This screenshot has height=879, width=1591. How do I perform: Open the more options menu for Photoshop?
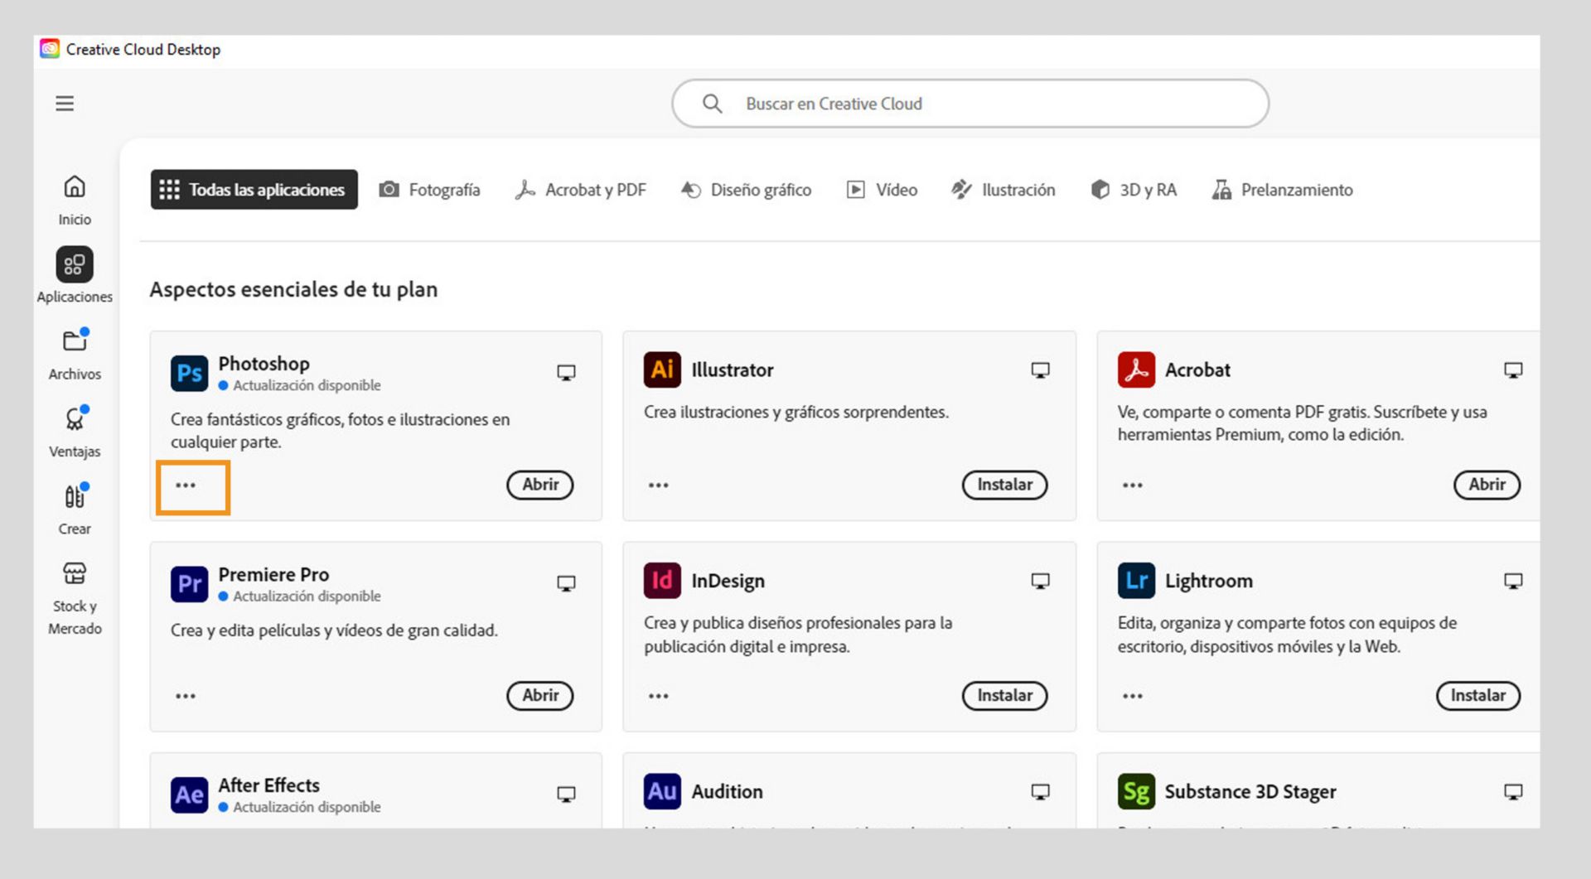(186, 485)
